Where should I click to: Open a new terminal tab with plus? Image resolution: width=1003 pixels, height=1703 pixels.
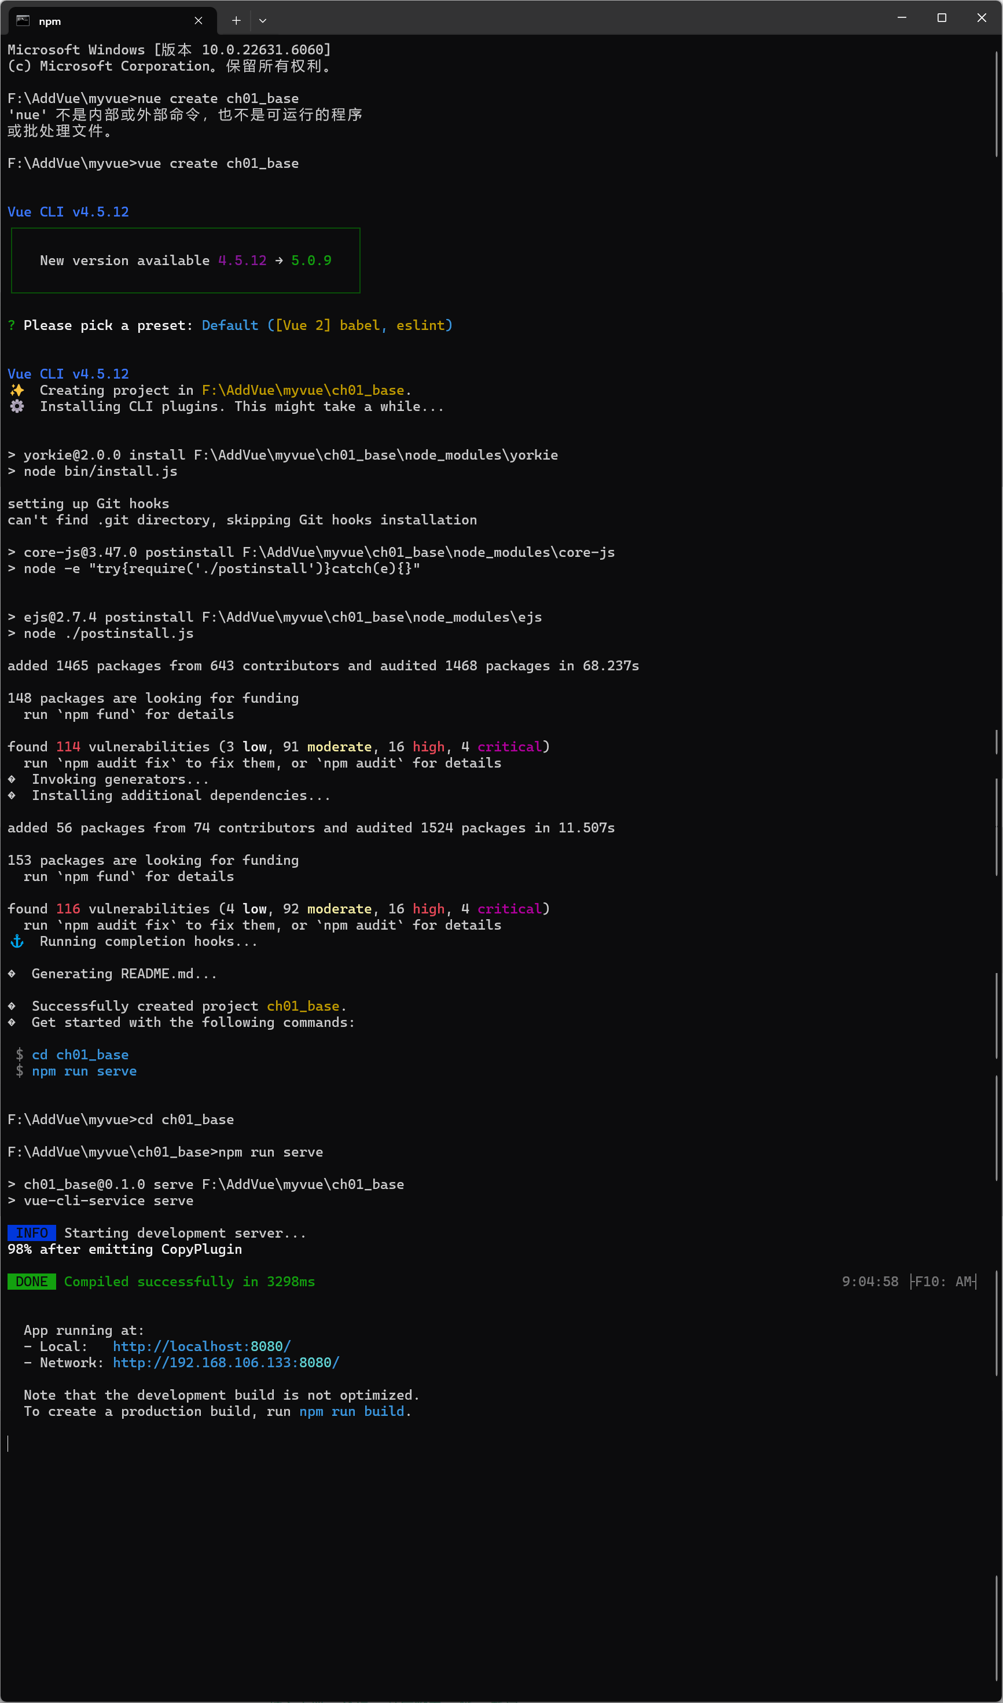point(236,21)
